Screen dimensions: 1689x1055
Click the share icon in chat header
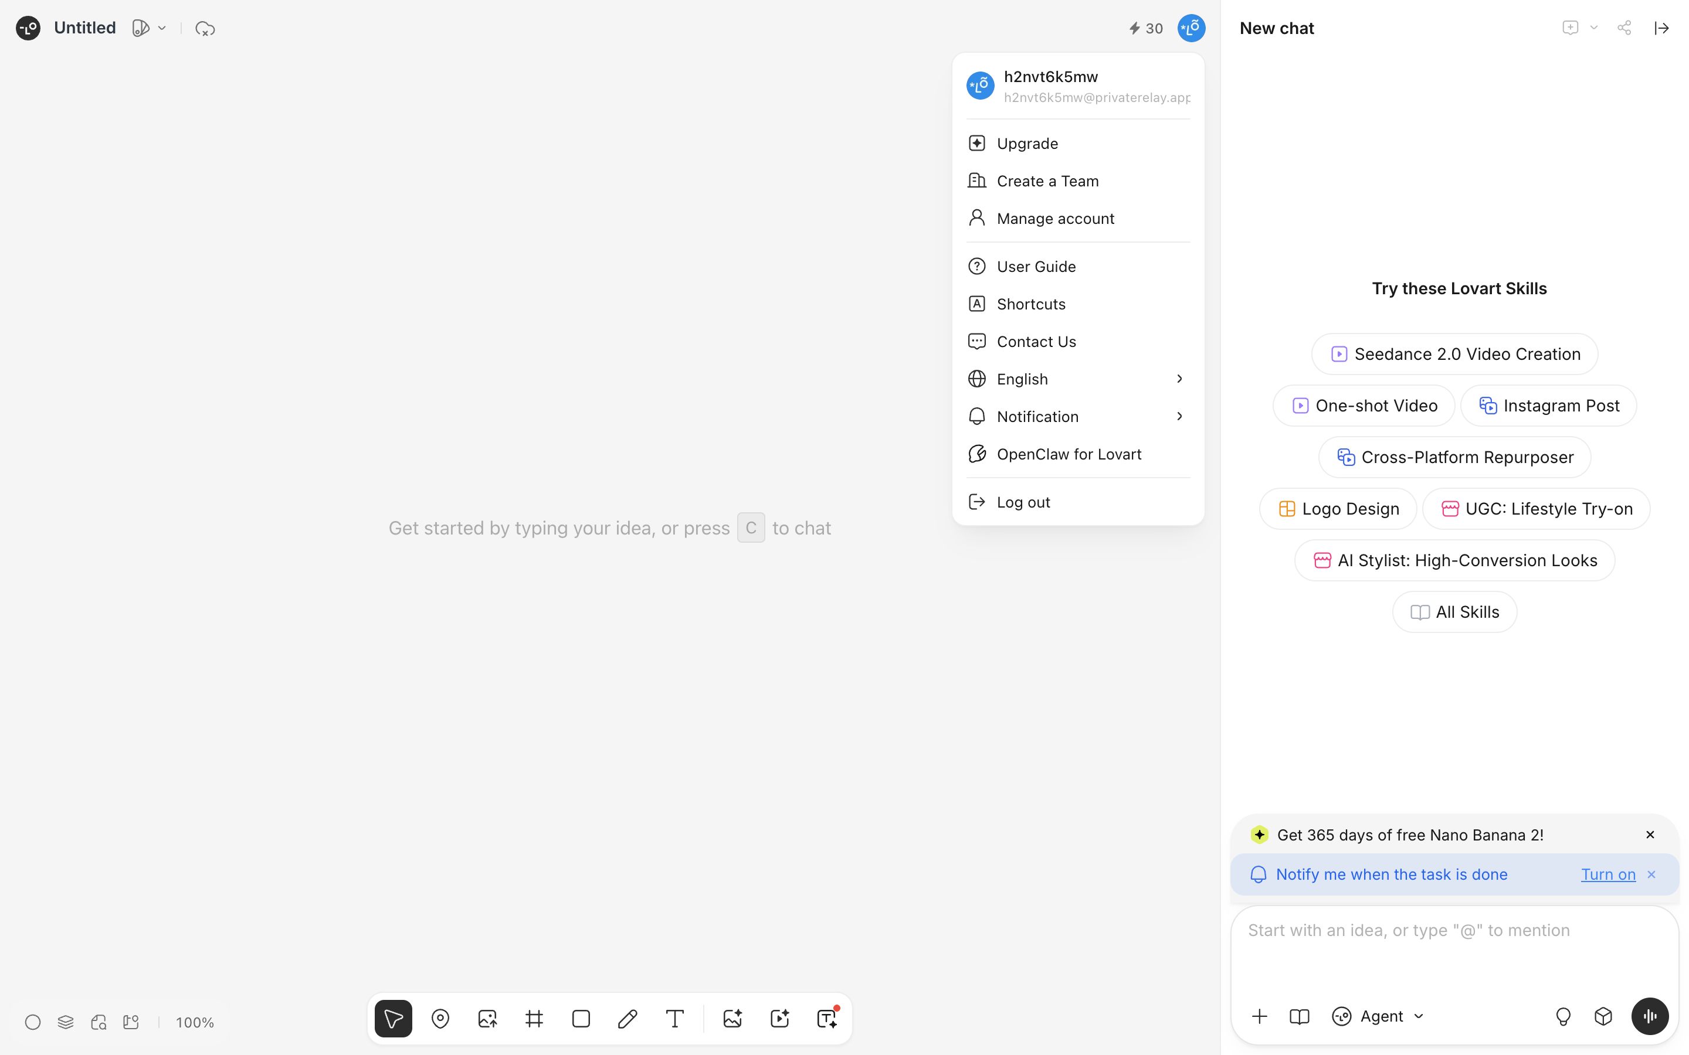click(x=1624, y=28)
